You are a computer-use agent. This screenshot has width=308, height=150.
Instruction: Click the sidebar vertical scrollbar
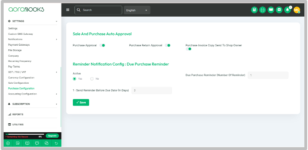pos(61,97)
